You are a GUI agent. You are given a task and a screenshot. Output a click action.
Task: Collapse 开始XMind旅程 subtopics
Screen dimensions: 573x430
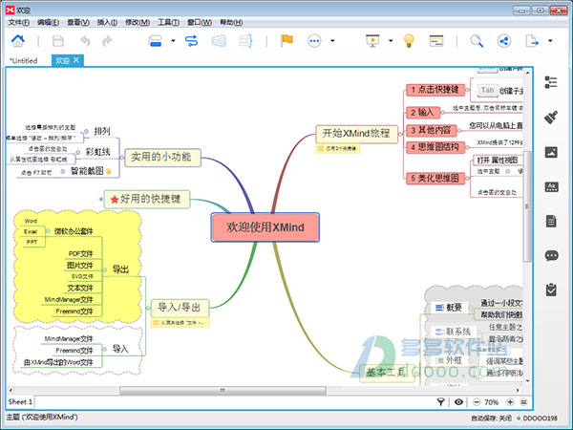[400, 134]
